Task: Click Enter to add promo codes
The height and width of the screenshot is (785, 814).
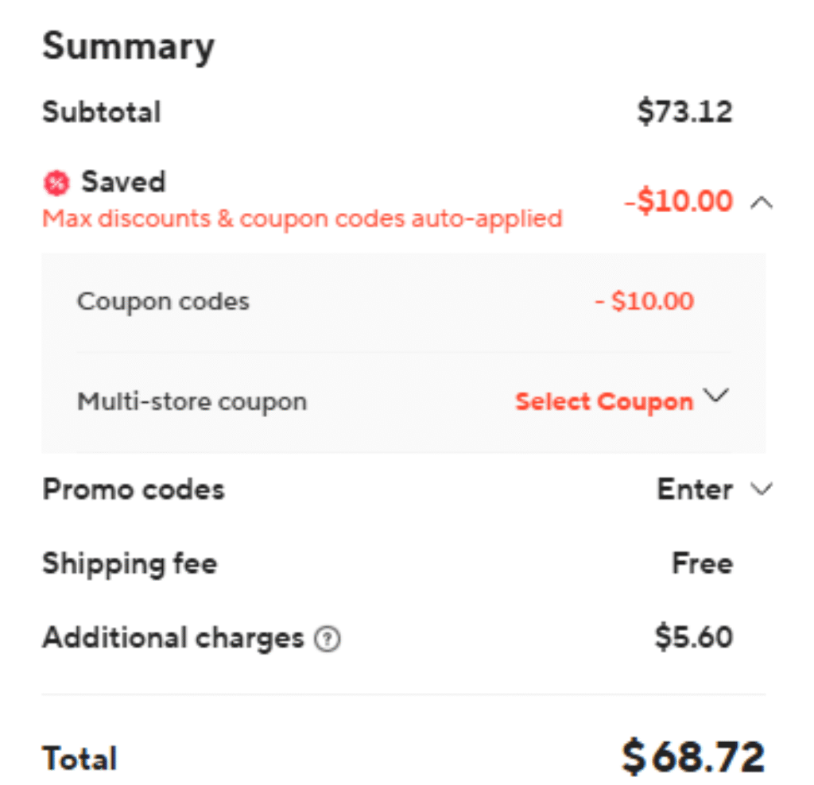Action: point(695,489)
